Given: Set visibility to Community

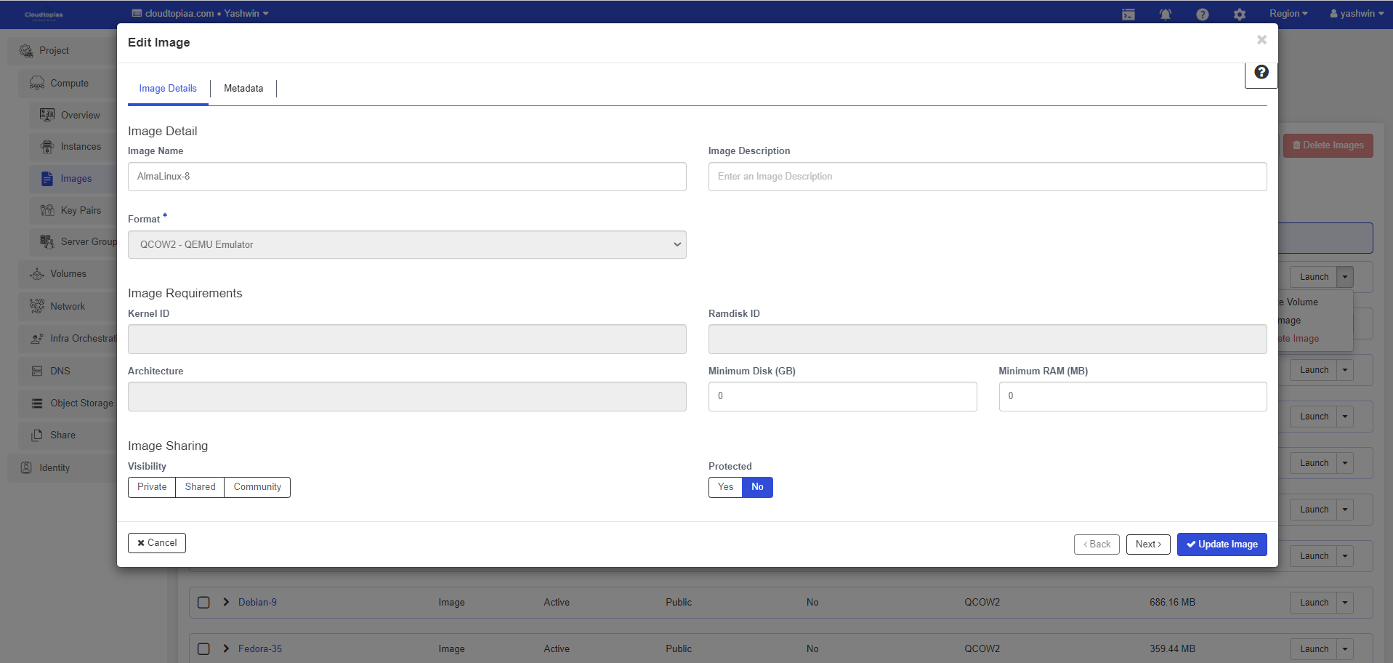Looking at the screenshot, I should click(257, 487).
